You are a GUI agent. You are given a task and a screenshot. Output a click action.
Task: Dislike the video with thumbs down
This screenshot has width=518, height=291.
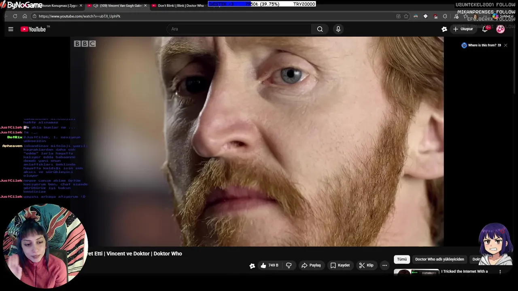point(289,266)
